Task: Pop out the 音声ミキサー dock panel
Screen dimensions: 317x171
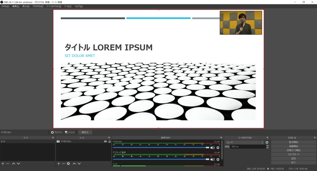Action: [221, 138]
